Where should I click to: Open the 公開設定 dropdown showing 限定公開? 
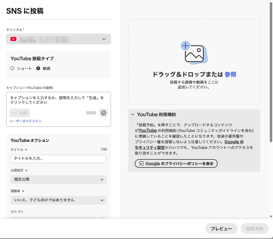point(59,180)
